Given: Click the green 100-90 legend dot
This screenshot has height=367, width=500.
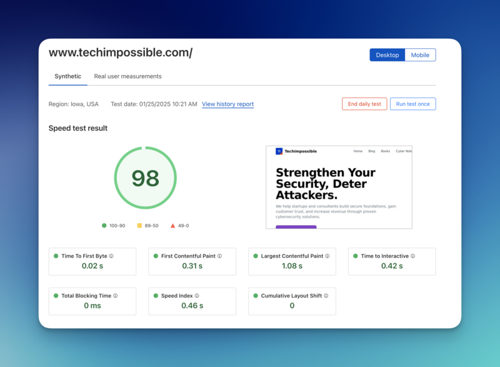Looking at the screenshot, I should coord(104,226).
